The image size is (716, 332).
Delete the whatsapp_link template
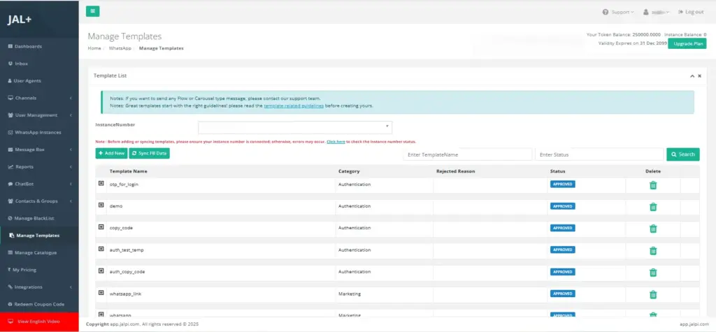(653, 294)
